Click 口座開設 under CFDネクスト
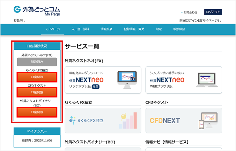 (37, 92)
